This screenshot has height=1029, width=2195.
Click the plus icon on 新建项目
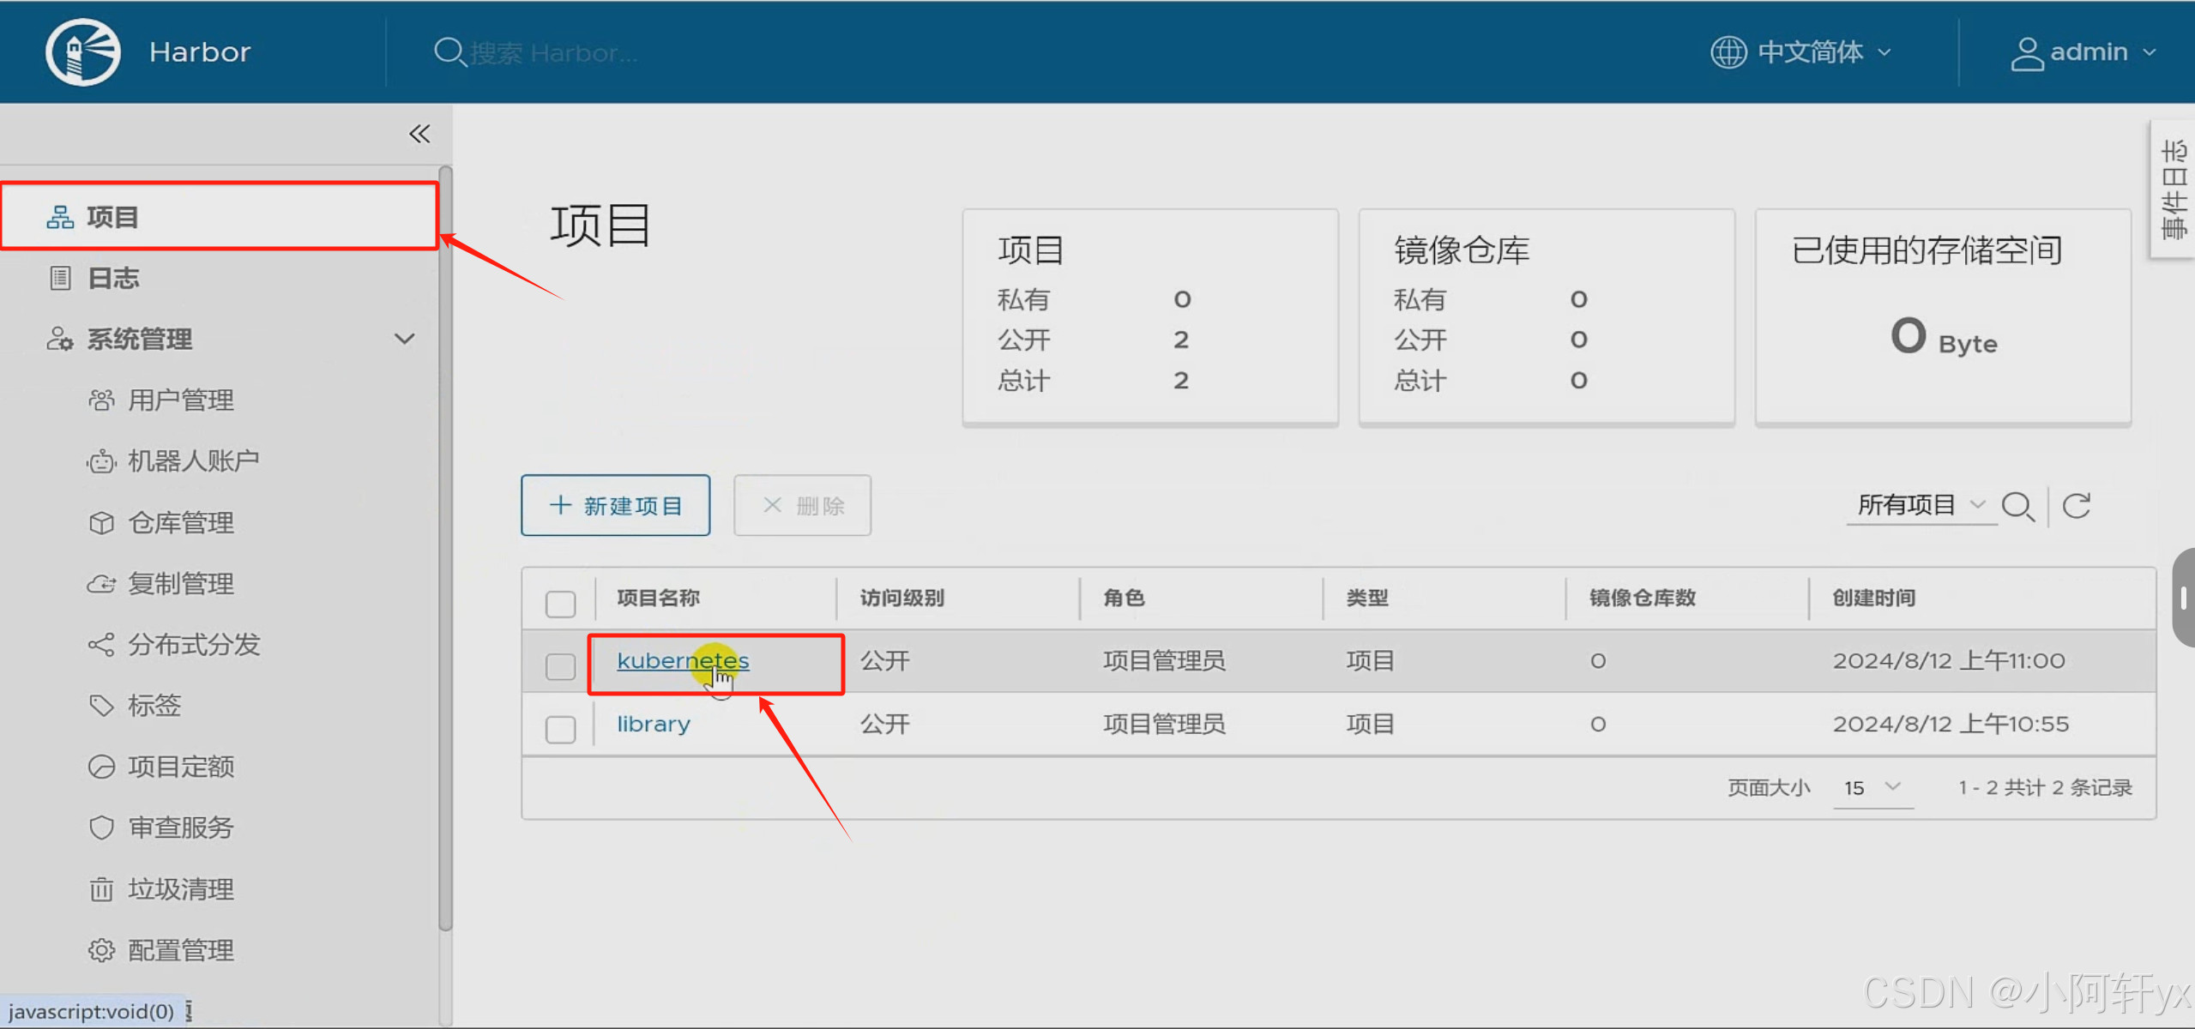(560, 505)
